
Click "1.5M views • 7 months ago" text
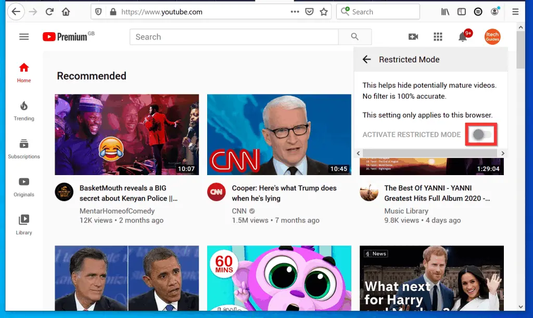(x=276, y=220)
